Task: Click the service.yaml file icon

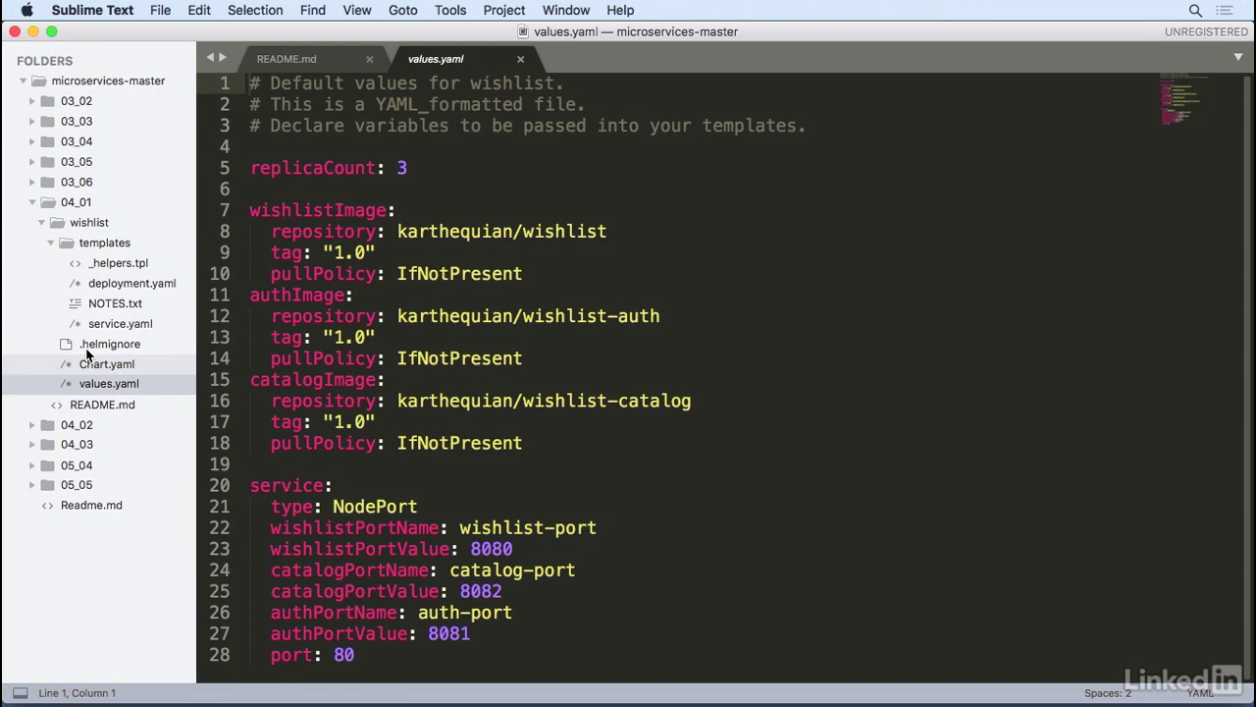Action: click(75, 324)
